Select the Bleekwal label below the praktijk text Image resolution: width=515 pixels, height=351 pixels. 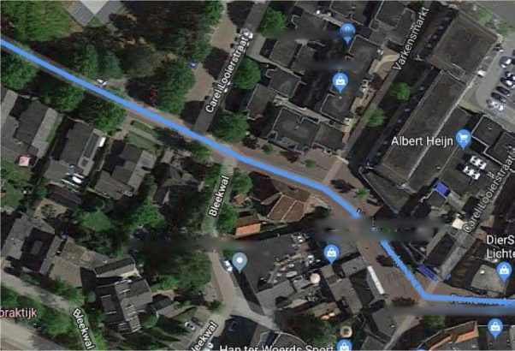click(x=84, y=328)
